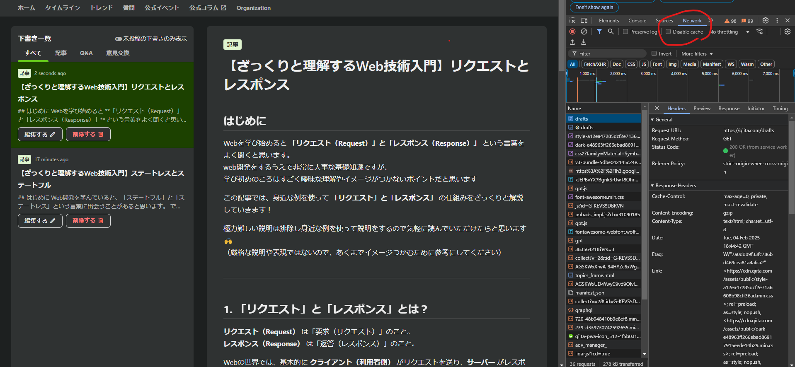The width and height of the screenshot is (795, 367).
Task: Show the 98 warnings indicator
Action: click(x=730, y=21)
